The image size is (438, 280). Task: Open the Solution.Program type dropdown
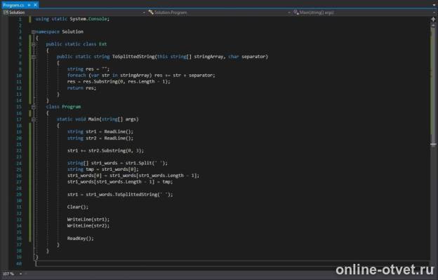289,13
